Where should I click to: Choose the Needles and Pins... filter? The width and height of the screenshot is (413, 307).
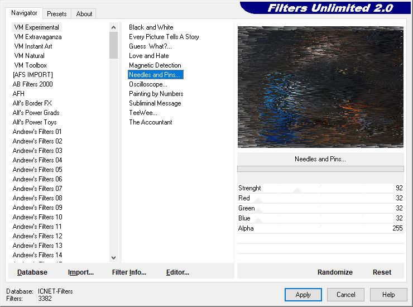(x=155, y=75)
